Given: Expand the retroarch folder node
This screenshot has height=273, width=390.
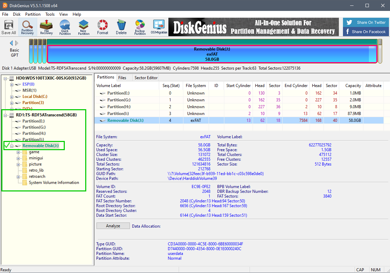Looking at the screenshot, I should click(18, 177).
